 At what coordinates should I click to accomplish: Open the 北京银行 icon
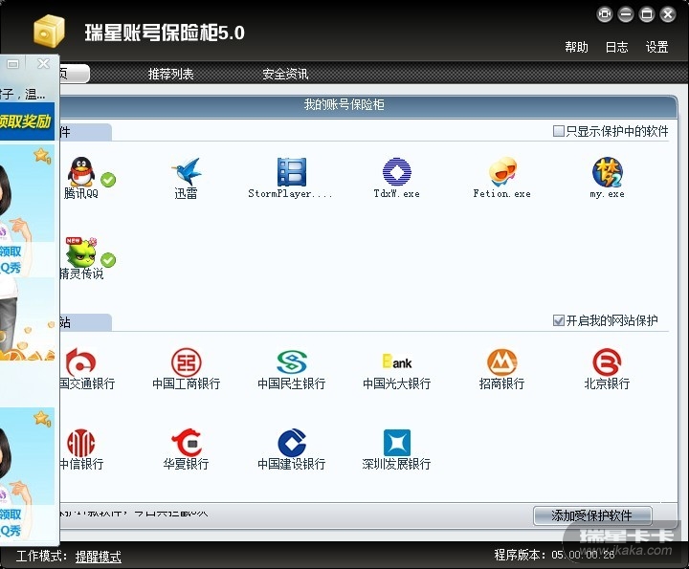pyautogui.click(x=608, y=362)
